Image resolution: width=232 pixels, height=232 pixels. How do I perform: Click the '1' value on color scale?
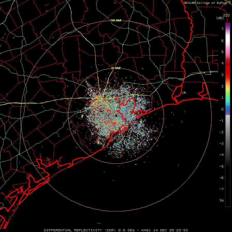coord(222,98)
